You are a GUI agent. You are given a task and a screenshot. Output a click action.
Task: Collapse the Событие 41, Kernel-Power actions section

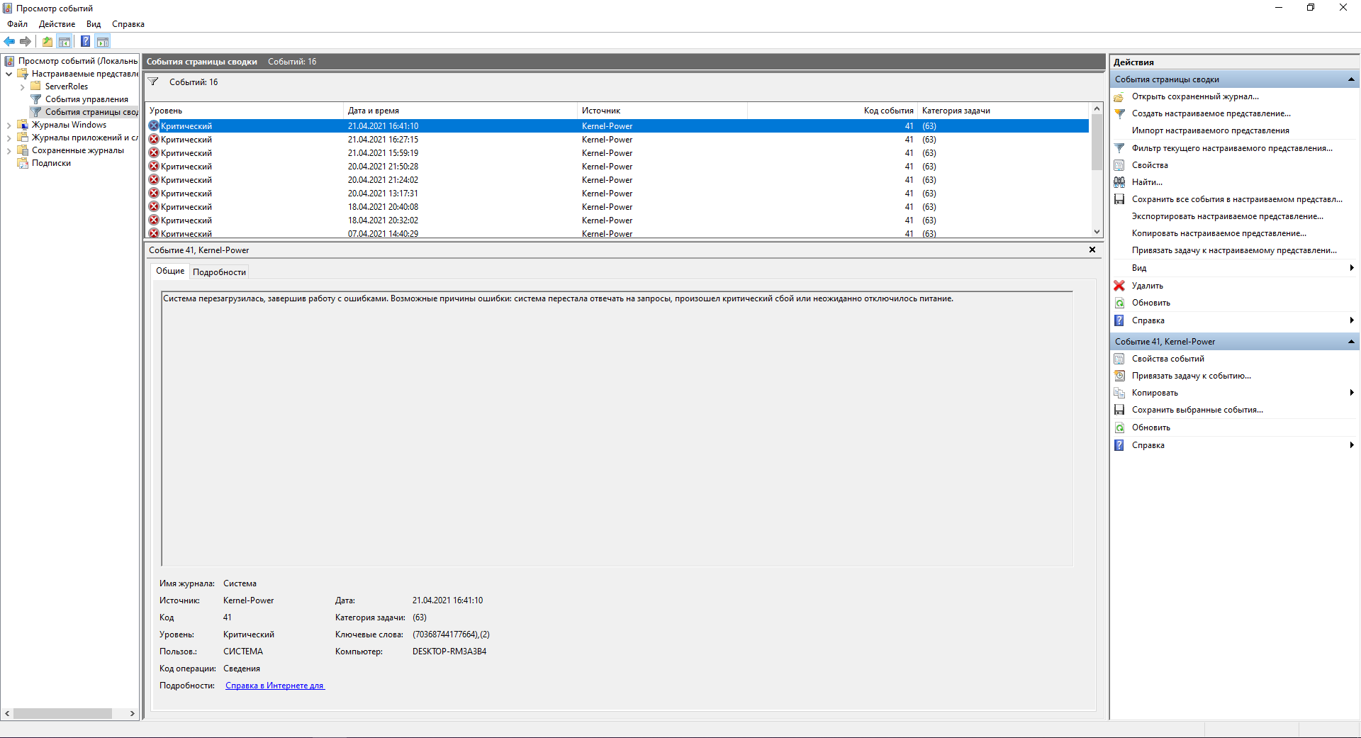click(1351, 342)
